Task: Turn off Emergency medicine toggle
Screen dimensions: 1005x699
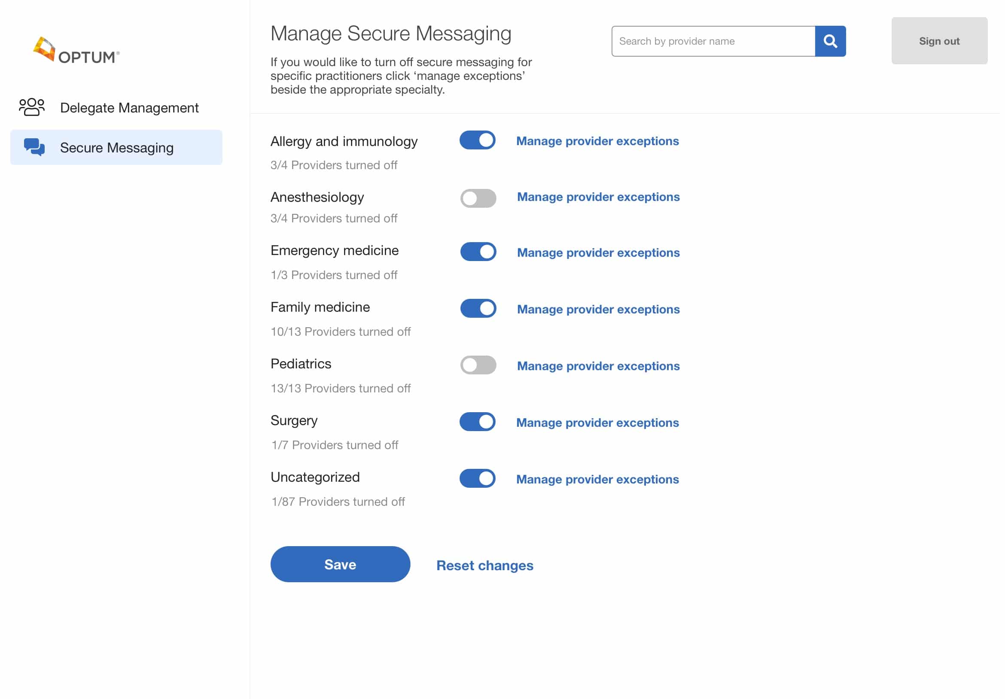Action: [478, 252]
